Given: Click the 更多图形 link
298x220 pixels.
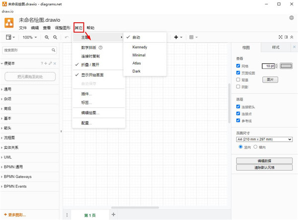Looking at the screenshot, I should 16,215.
